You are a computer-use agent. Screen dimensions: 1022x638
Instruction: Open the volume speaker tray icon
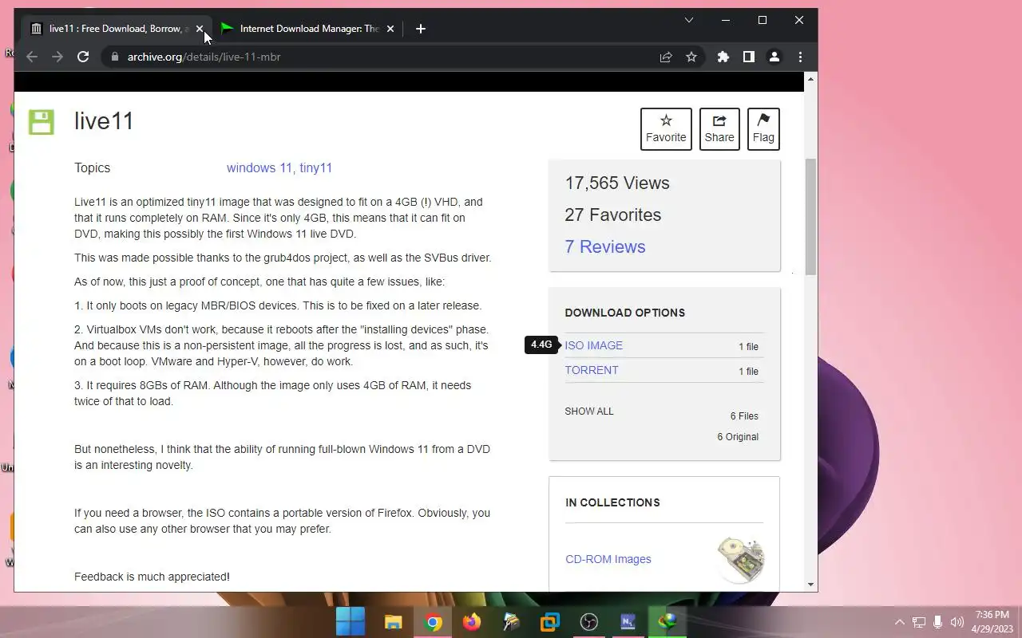coord(957,622)
